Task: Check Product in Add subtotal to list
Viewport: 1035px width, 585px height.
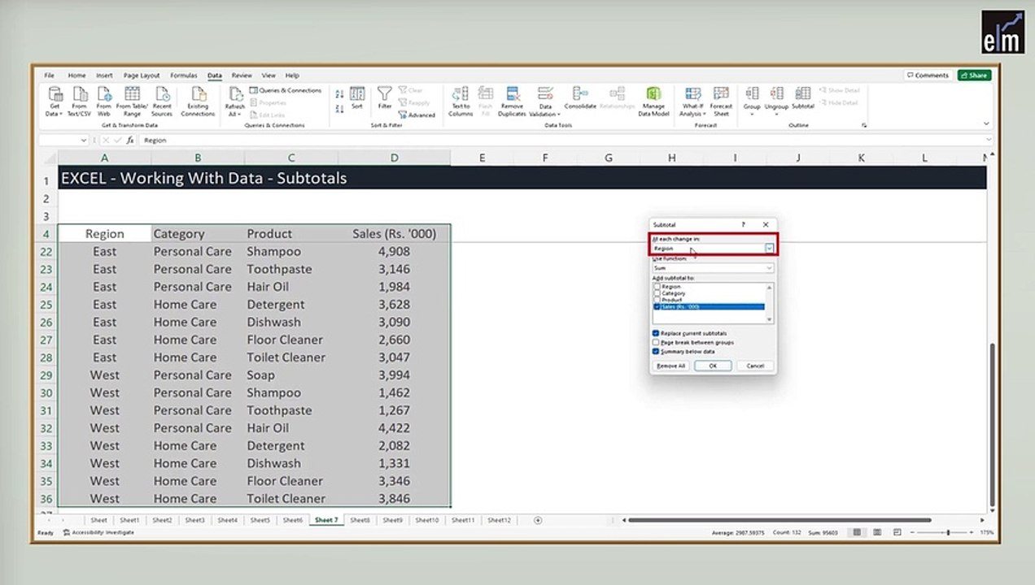Action: coord(657,300)
